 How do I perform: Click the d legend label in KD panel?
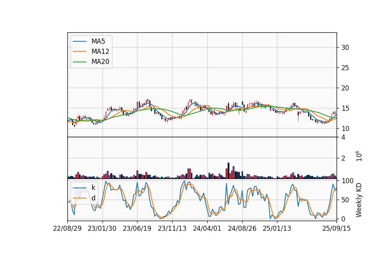click(x=93, y=198)
